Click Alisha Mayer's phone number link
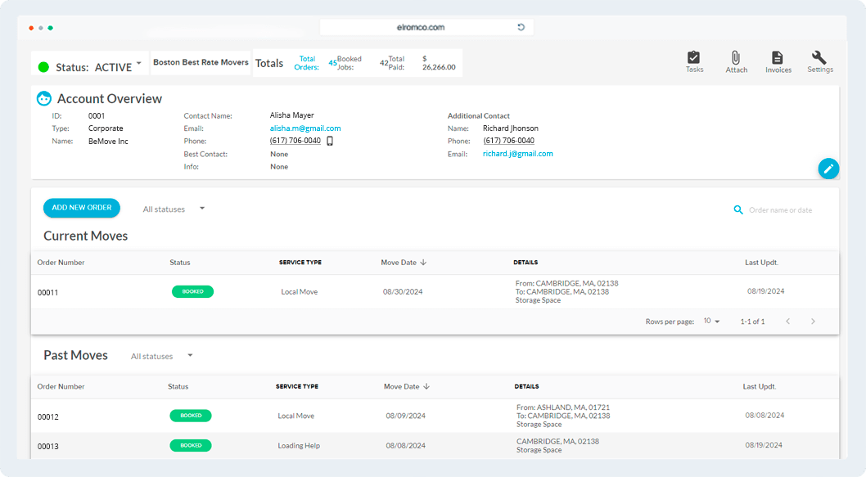 click(x=295, y=141)
